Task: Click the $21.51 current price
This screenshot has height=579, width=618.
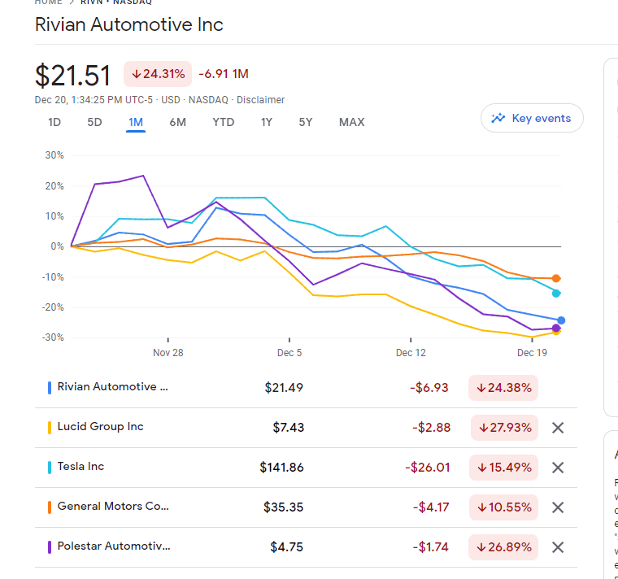Action: (x=72, y=76)
